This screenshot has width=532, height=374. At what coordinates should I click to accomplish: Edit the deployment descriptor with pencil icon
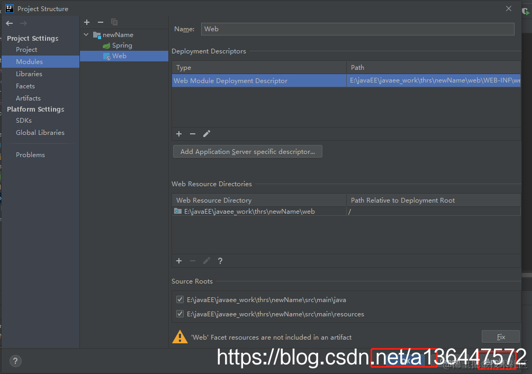click(206, 134)
